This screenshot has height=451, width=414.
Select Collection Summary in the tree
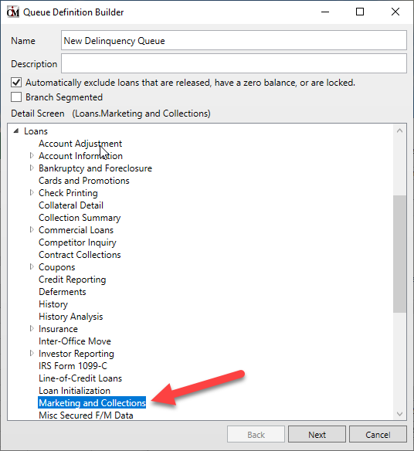coord(80,218)
